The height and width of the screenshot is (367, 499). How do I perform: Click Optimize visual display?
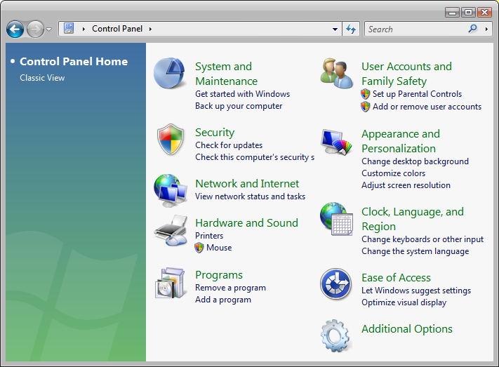click(404, 302)
